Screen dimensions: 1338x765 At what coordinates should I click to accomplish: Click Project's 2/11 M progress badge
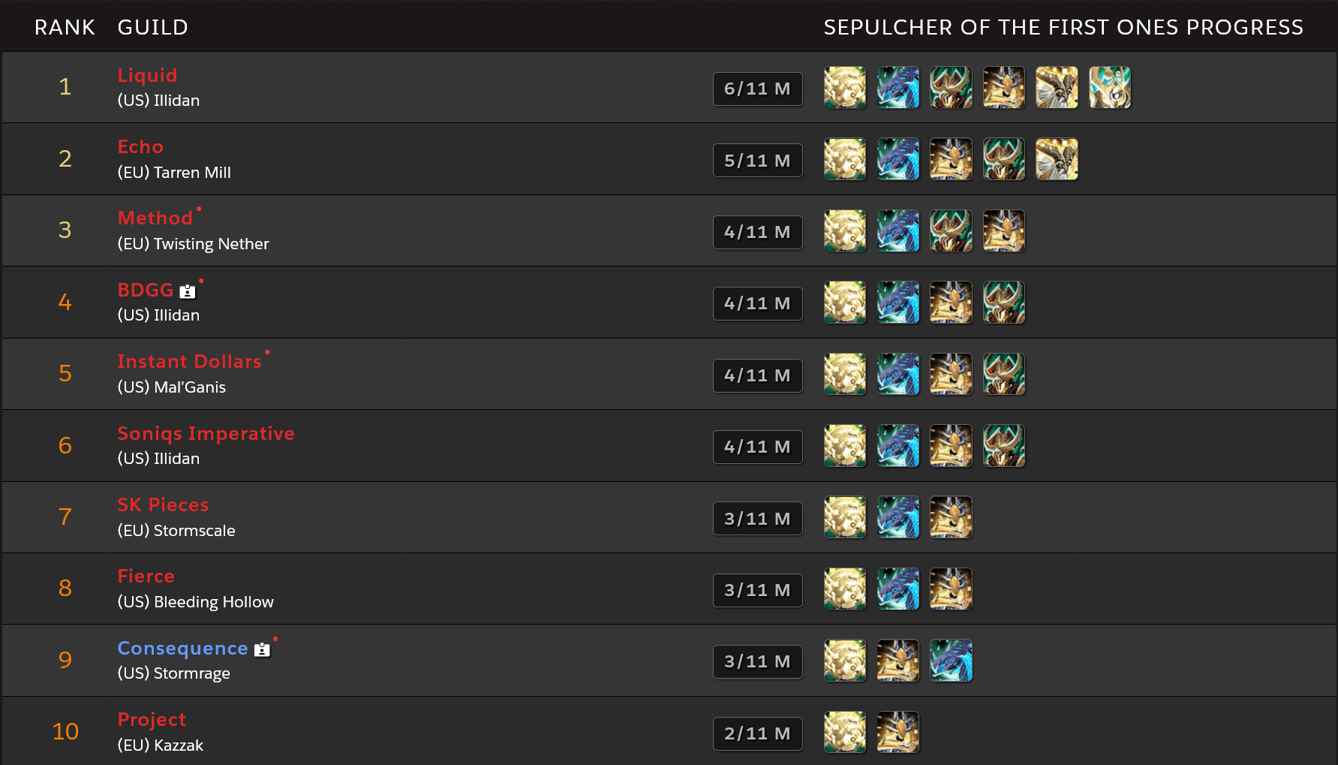[758, 733]
